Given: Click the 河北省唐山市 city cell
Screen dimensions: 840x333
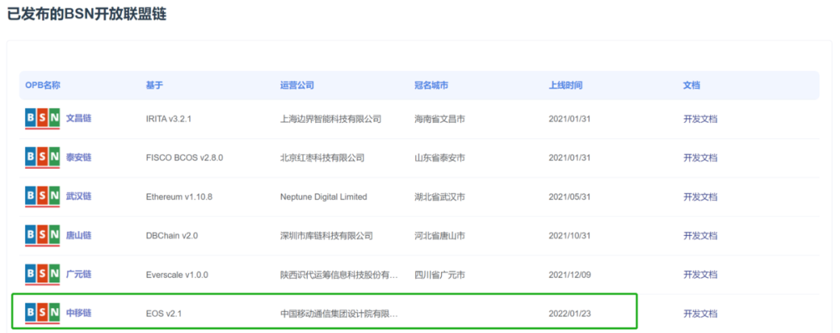Looking at the screenshot, I should click(439, 236).
